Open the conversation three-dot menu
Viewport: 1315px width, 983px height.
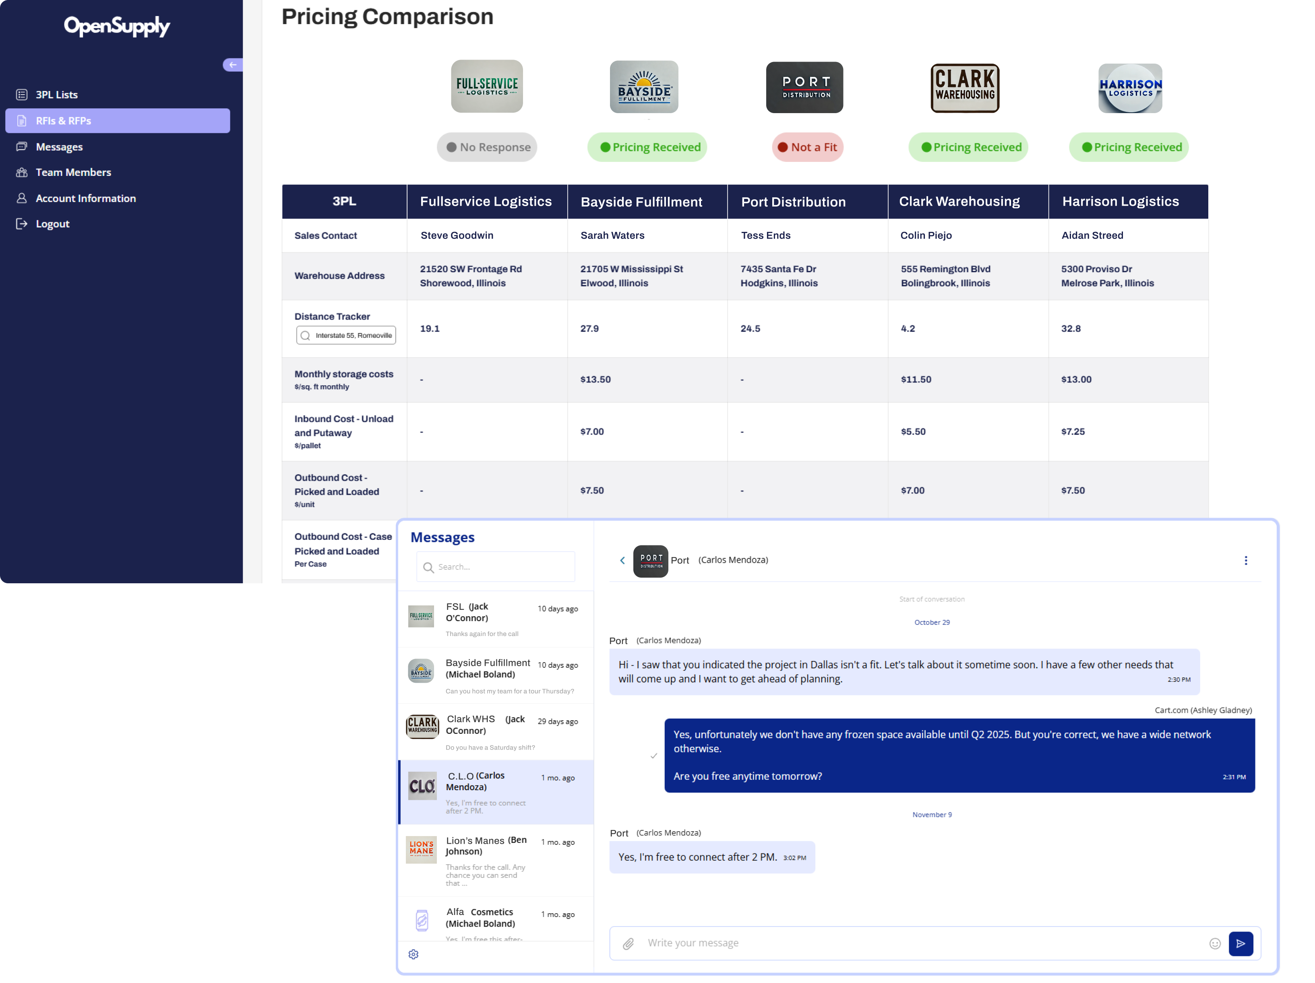pyautogui.click(x=1245, y=560)
